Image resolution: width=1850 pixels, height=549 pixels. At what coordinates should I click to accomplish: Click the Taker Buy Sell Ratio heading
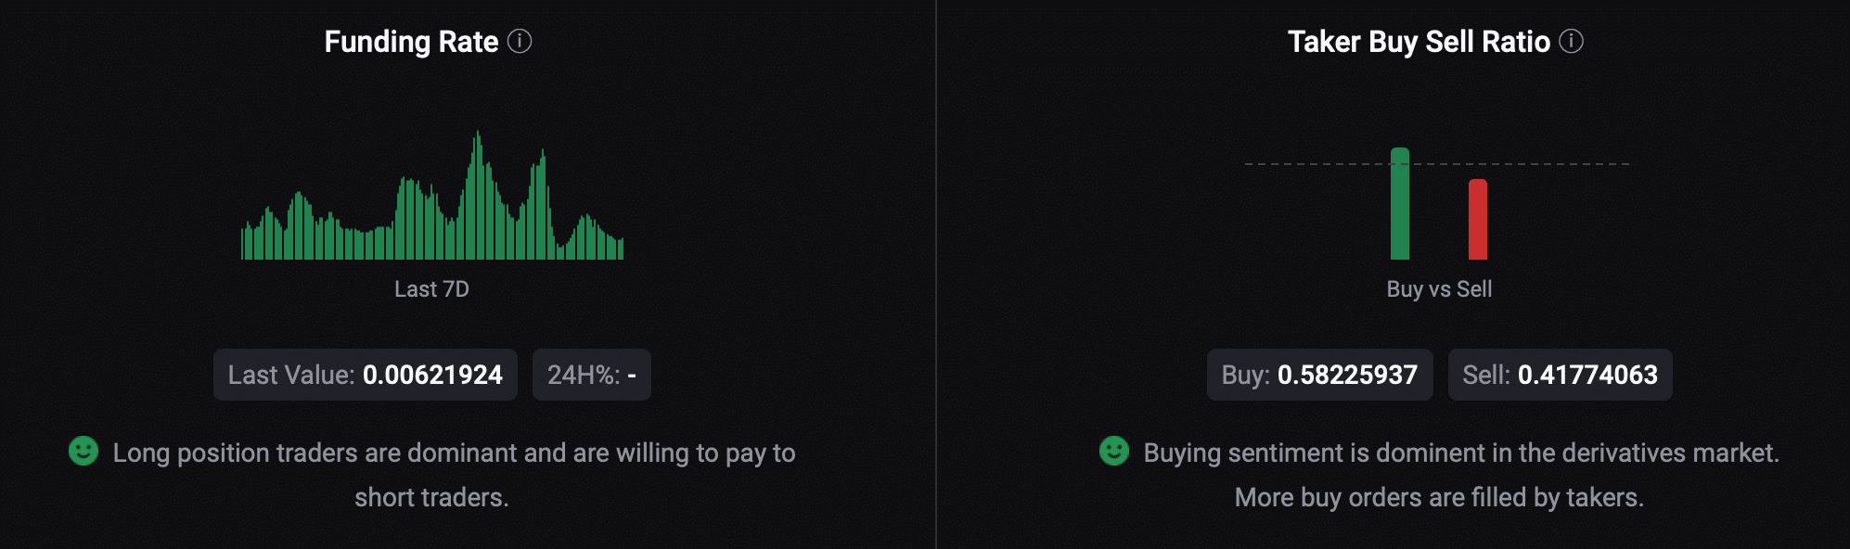pos(1419,42)
